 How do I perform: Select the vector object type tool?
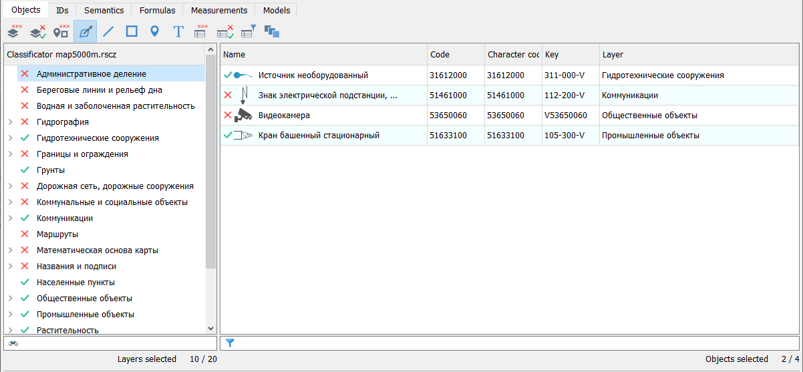(x=85, y=31)
